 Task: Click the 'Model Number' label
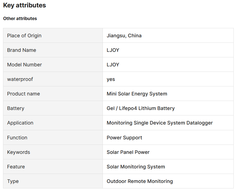[x=24, y=65]
